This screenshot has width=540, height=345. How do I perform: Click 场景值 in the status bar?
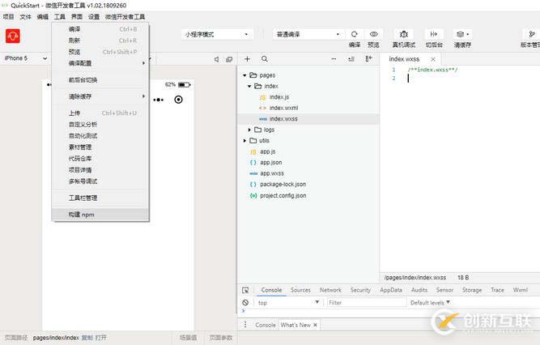click(189, 338)
